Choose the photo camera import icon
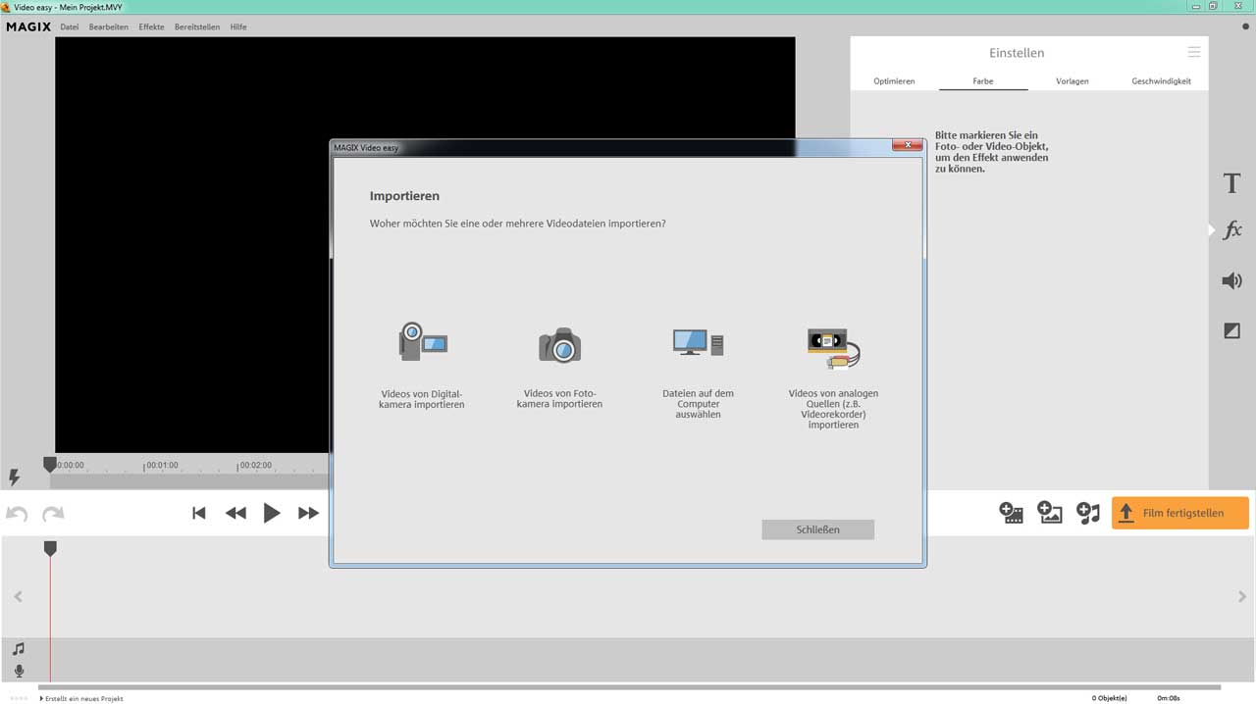This screenshot has width=1256, height=704. pos(559,344)
